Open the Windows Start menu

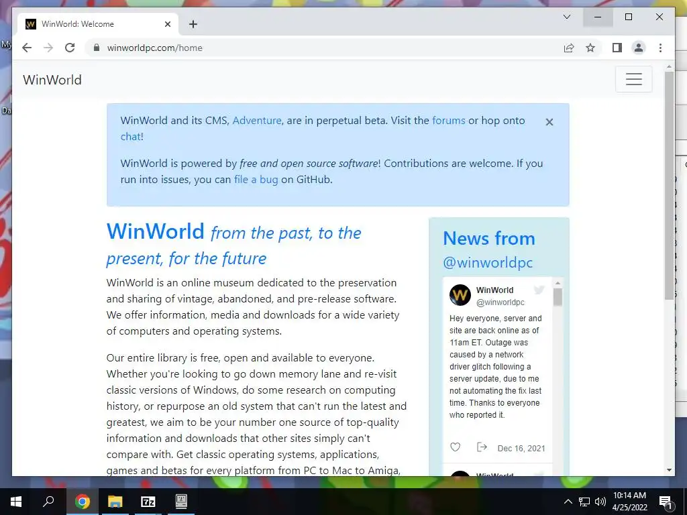pos(16,502)
